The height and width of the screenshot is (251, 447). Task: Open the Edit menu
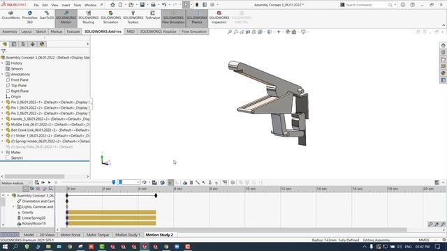pyautogui.click(x=45, y=5)
